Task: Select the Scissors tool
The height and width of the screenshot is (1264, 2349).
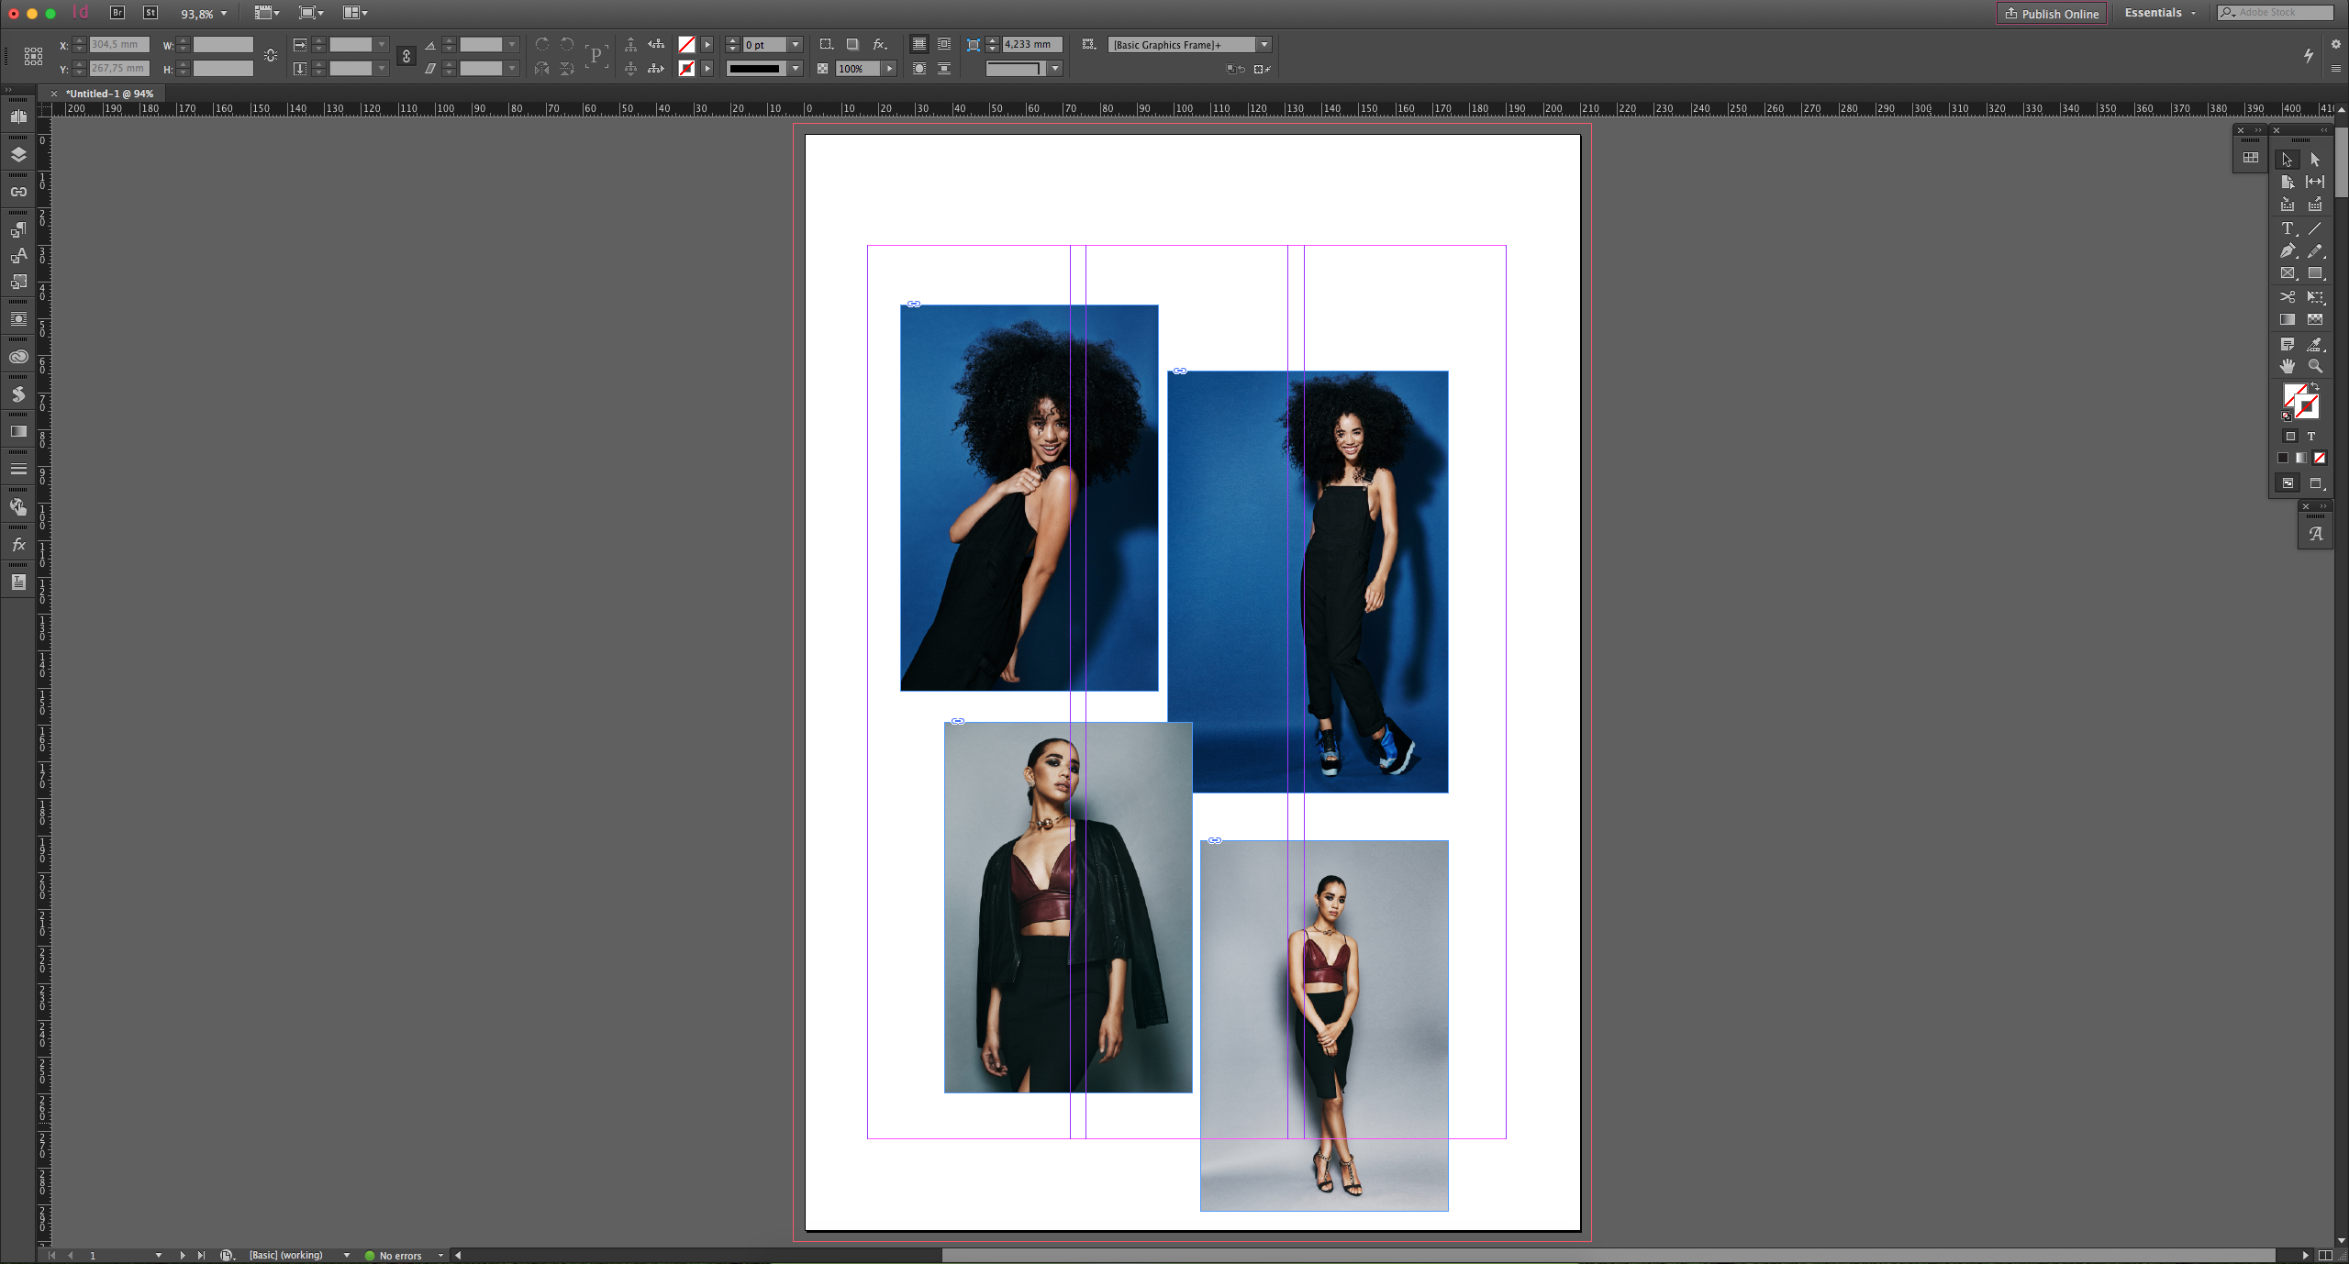Action: pos(2287,297)
